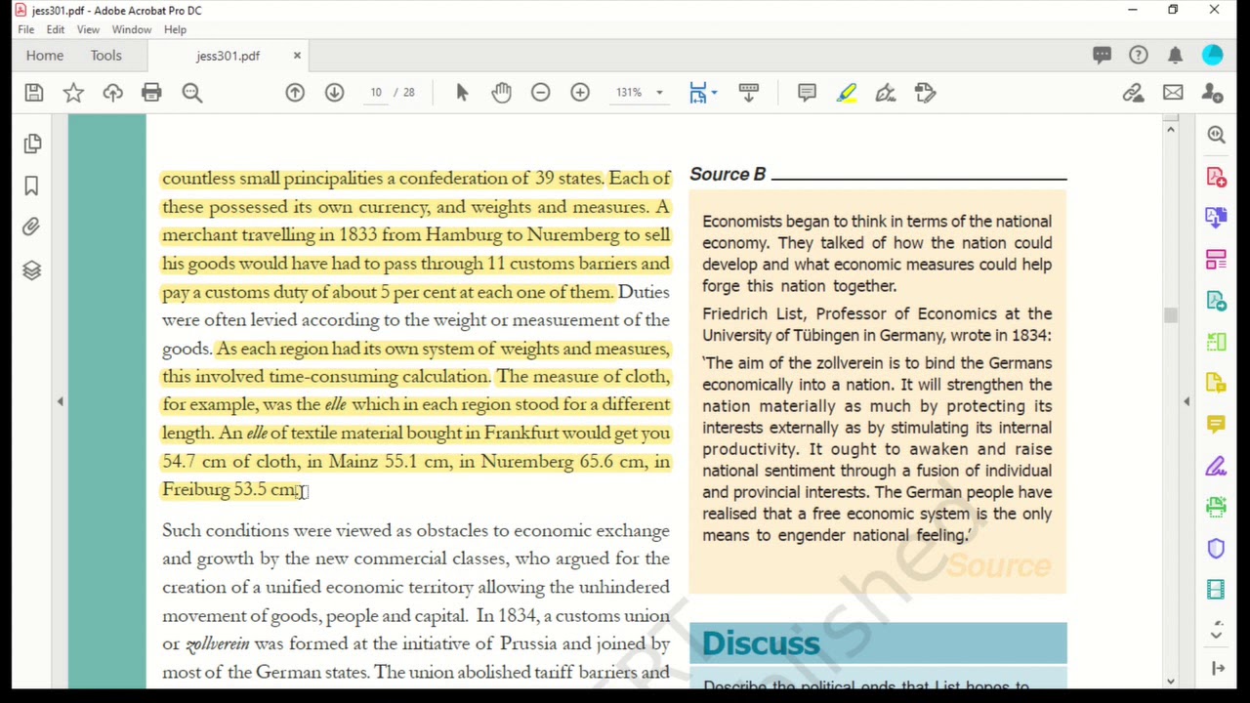Open the Window menu
The height and width of the screenshot is (703, 1250).
pyautogui.click(x=131, y=29)
